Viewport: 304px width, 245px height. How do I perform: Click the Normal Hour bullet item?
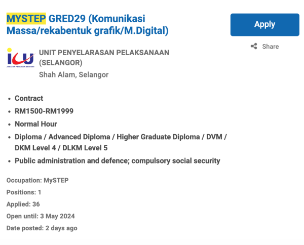35,124
